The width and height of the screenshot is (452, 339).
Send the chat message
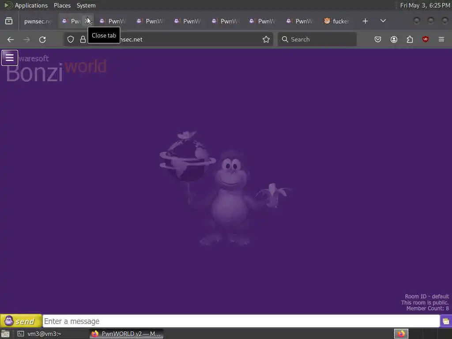pyautogui.click(x=21, y=321)
